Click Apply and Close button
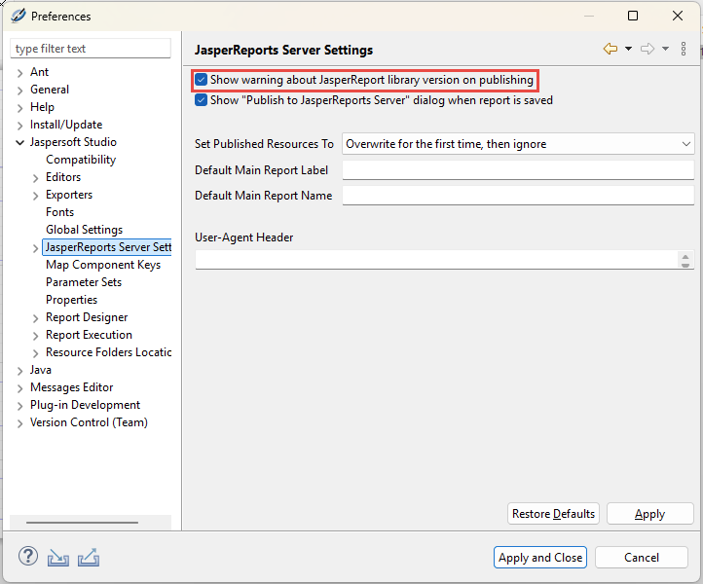This screenshot has width=703, height=584. coord(540,558)
